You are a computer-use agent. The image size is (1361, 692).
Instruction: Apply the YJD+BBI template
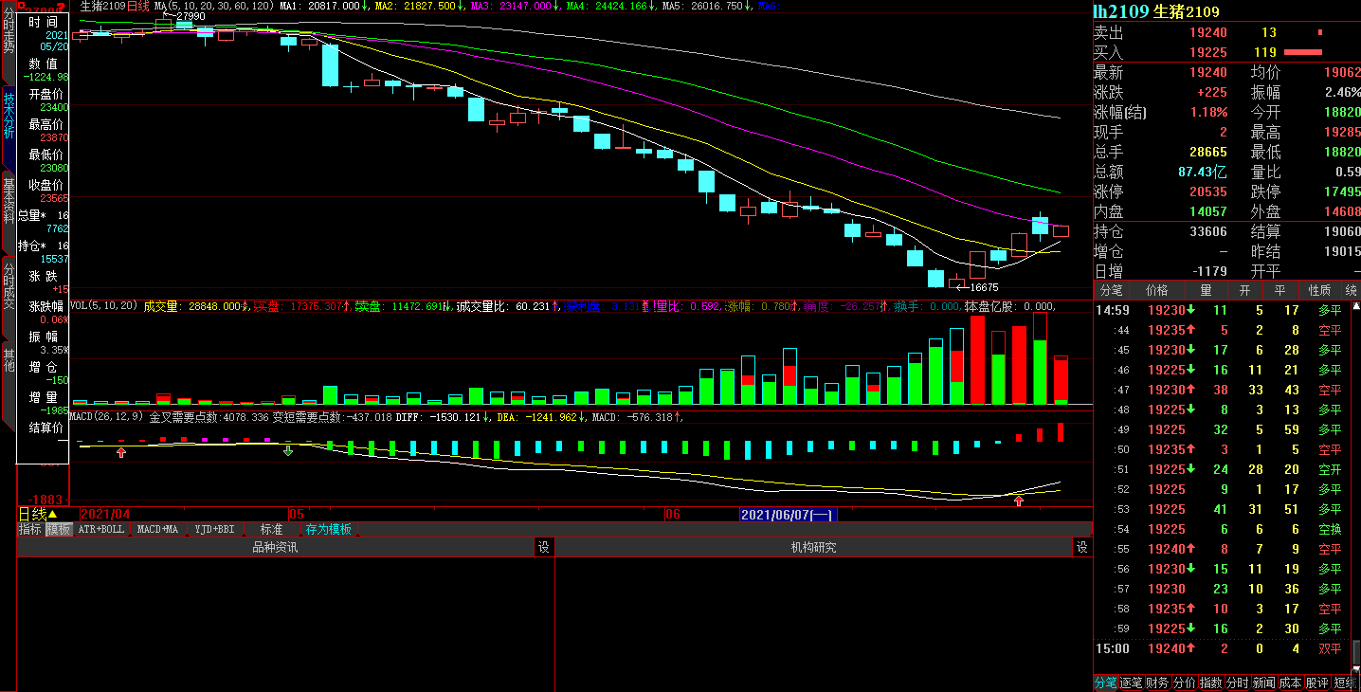pyautogui.click(x=214, y=529)
